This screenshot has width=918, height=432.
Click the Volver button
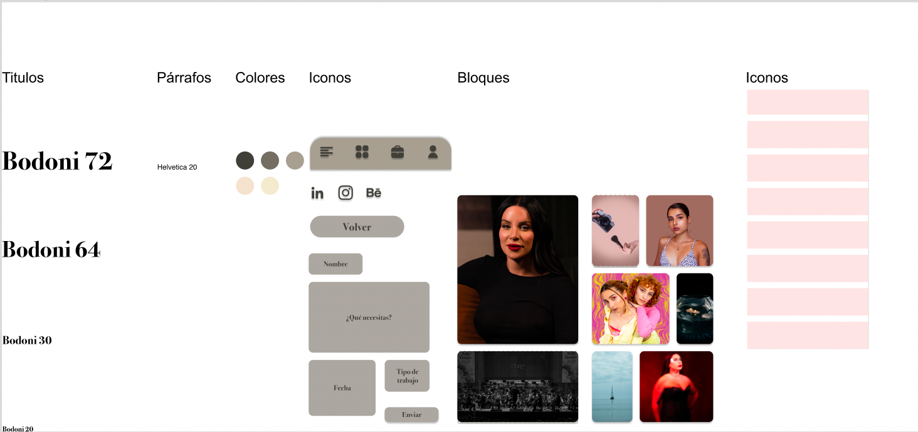357,227
